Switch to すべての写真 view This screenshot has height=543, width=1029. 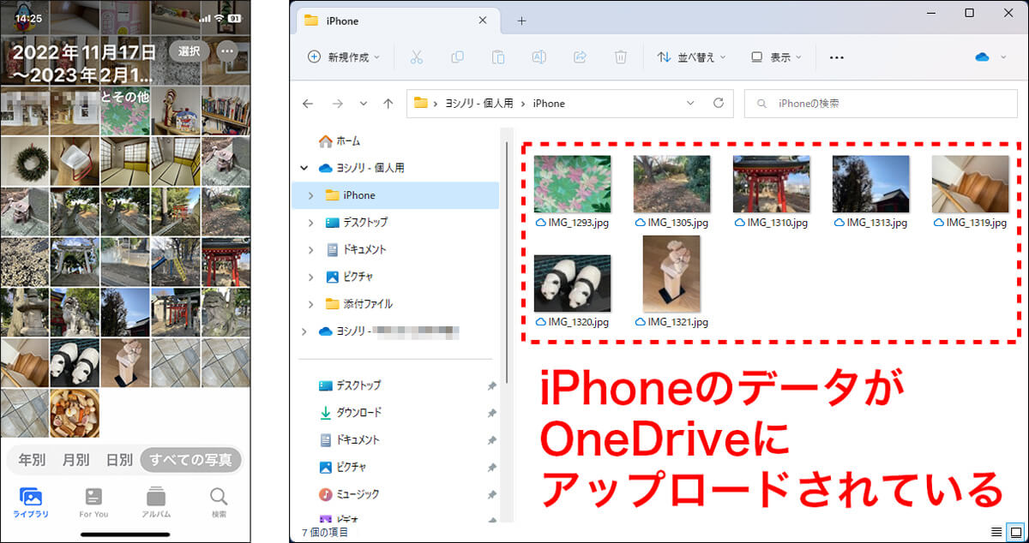click(190, 460)
